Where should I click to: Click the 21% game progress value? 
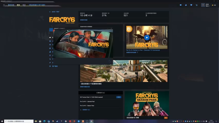click(x=104, y=16)
